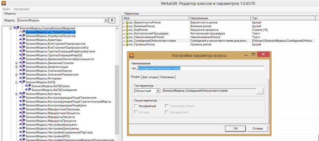Open the Файл menu
The height and width of the screenshot is (141, 319).
coord(7,9)
